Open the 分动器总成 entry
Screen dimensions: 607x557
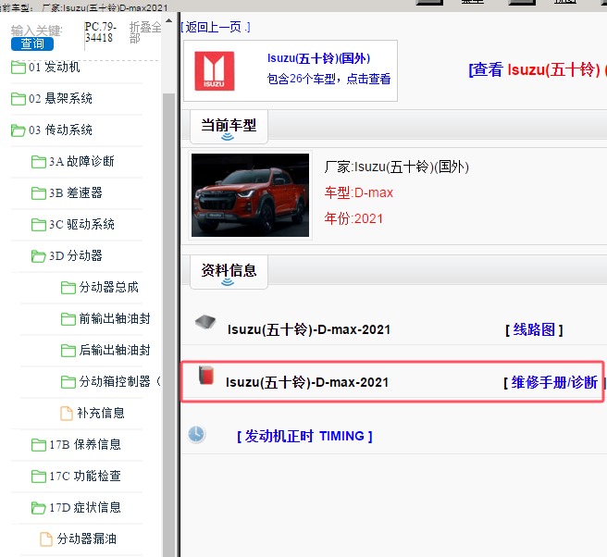109,287
